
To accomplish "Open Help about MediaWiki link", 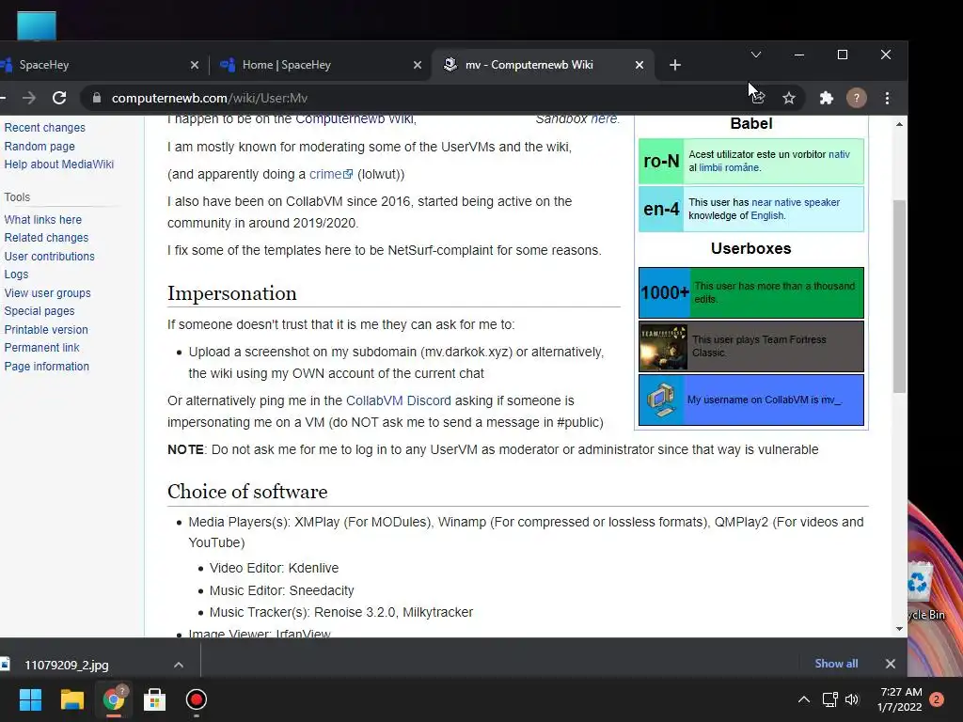I will point(59,164).
